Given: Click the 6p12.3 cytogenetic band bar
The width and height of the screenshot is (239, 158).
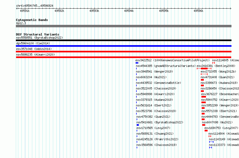Looking at the screenshot, I should coord(124,26).
